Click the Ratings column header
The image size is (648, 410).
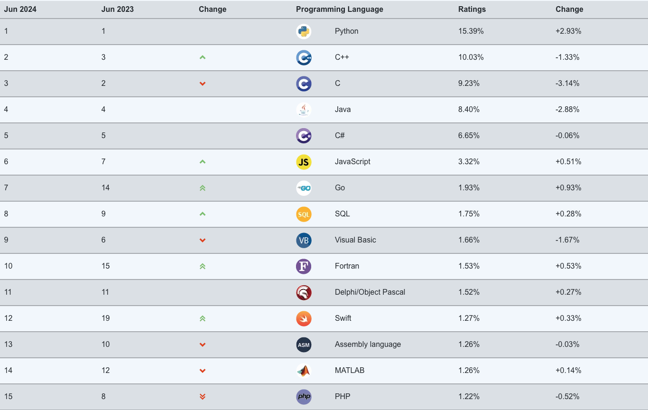(x=472, y=9)
